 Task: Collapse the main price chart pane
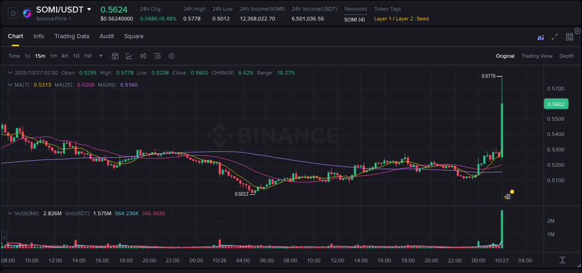[x=10, y=73]
